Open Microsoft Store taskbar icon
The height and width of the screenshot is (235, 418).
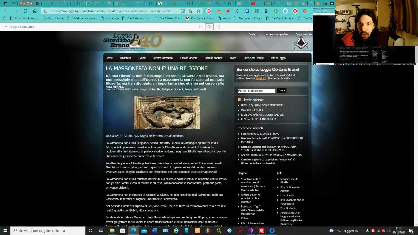pyautogui.click(x=122, y=231)
